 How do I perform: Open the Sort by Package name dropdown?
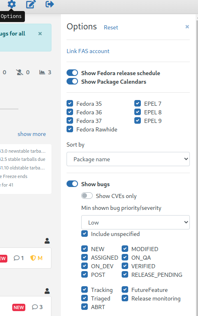pyautogui.click(x=128, y=159)
